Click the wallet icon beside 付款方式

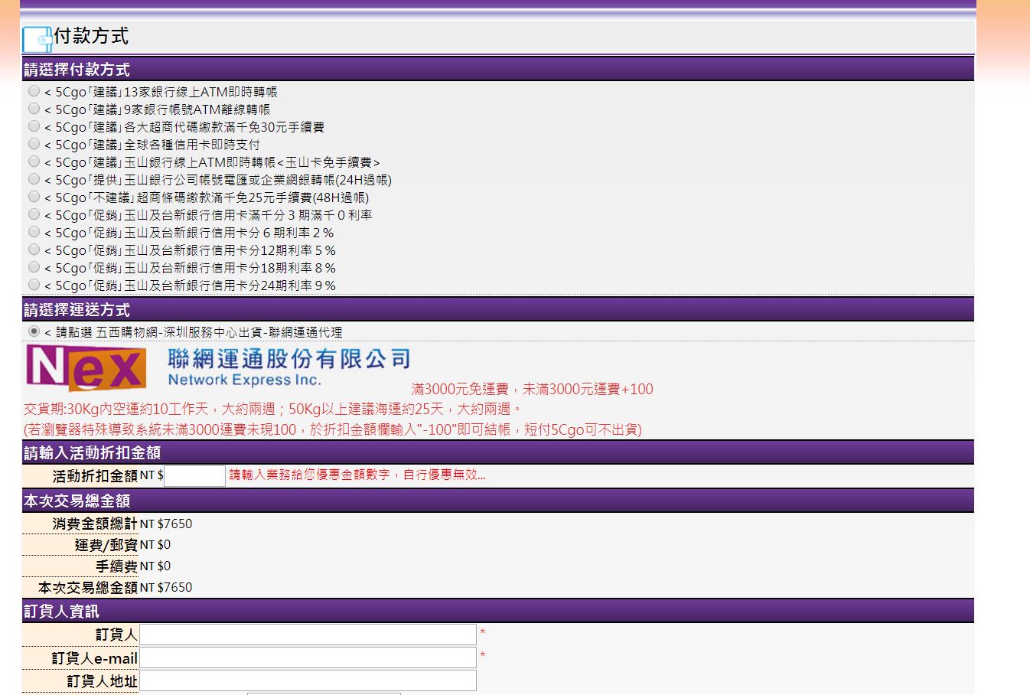[x=37, y=39]
